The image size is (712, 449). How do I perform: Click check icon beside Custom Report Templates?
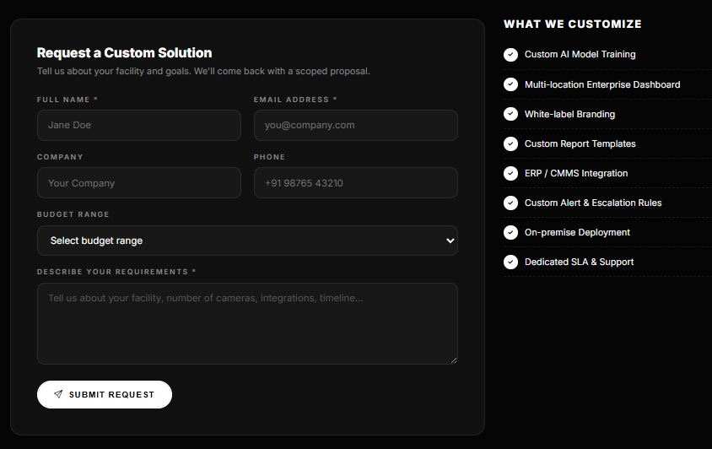(x=511, y=143)
